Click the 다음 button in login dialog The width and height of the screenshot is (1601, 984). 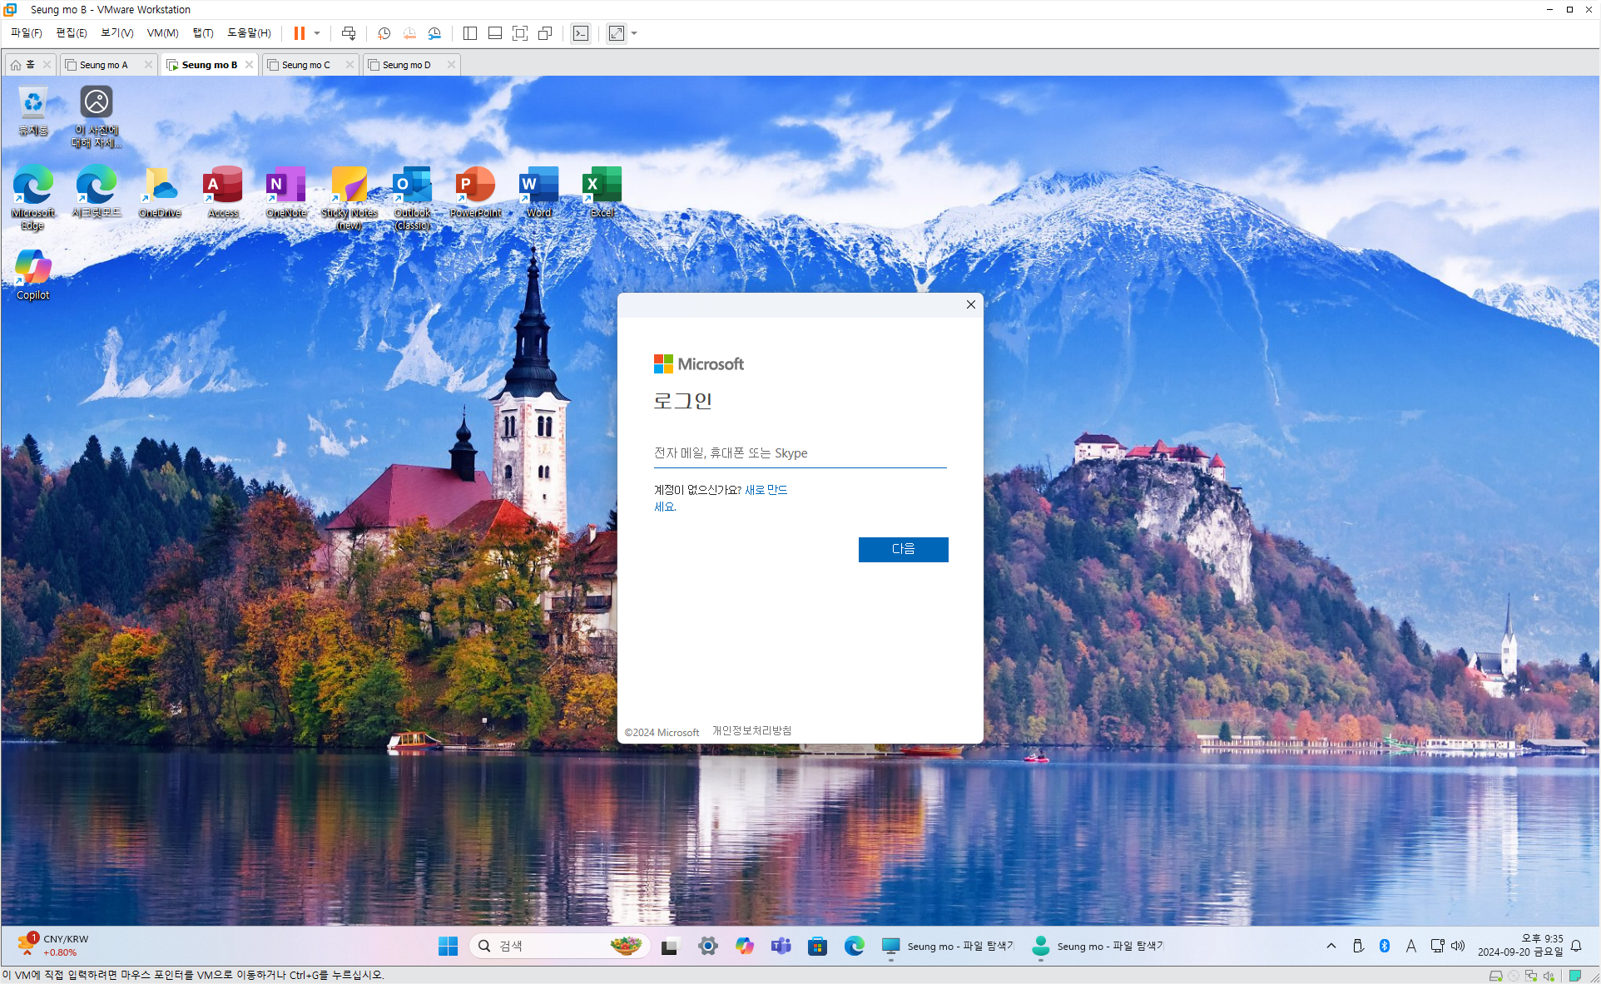coord(903,549)
